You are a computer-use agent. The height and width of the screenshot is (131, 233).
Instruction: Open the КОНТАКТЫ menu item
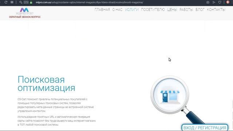pyautogui.click(x=216, y=10)
